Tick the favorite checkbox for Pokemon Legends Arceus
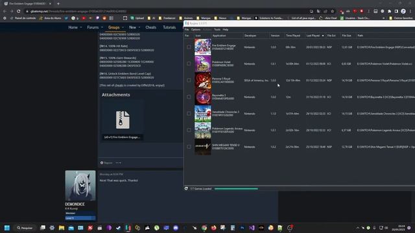The width and height of the screenshot is (415, 233). [189, 130]
